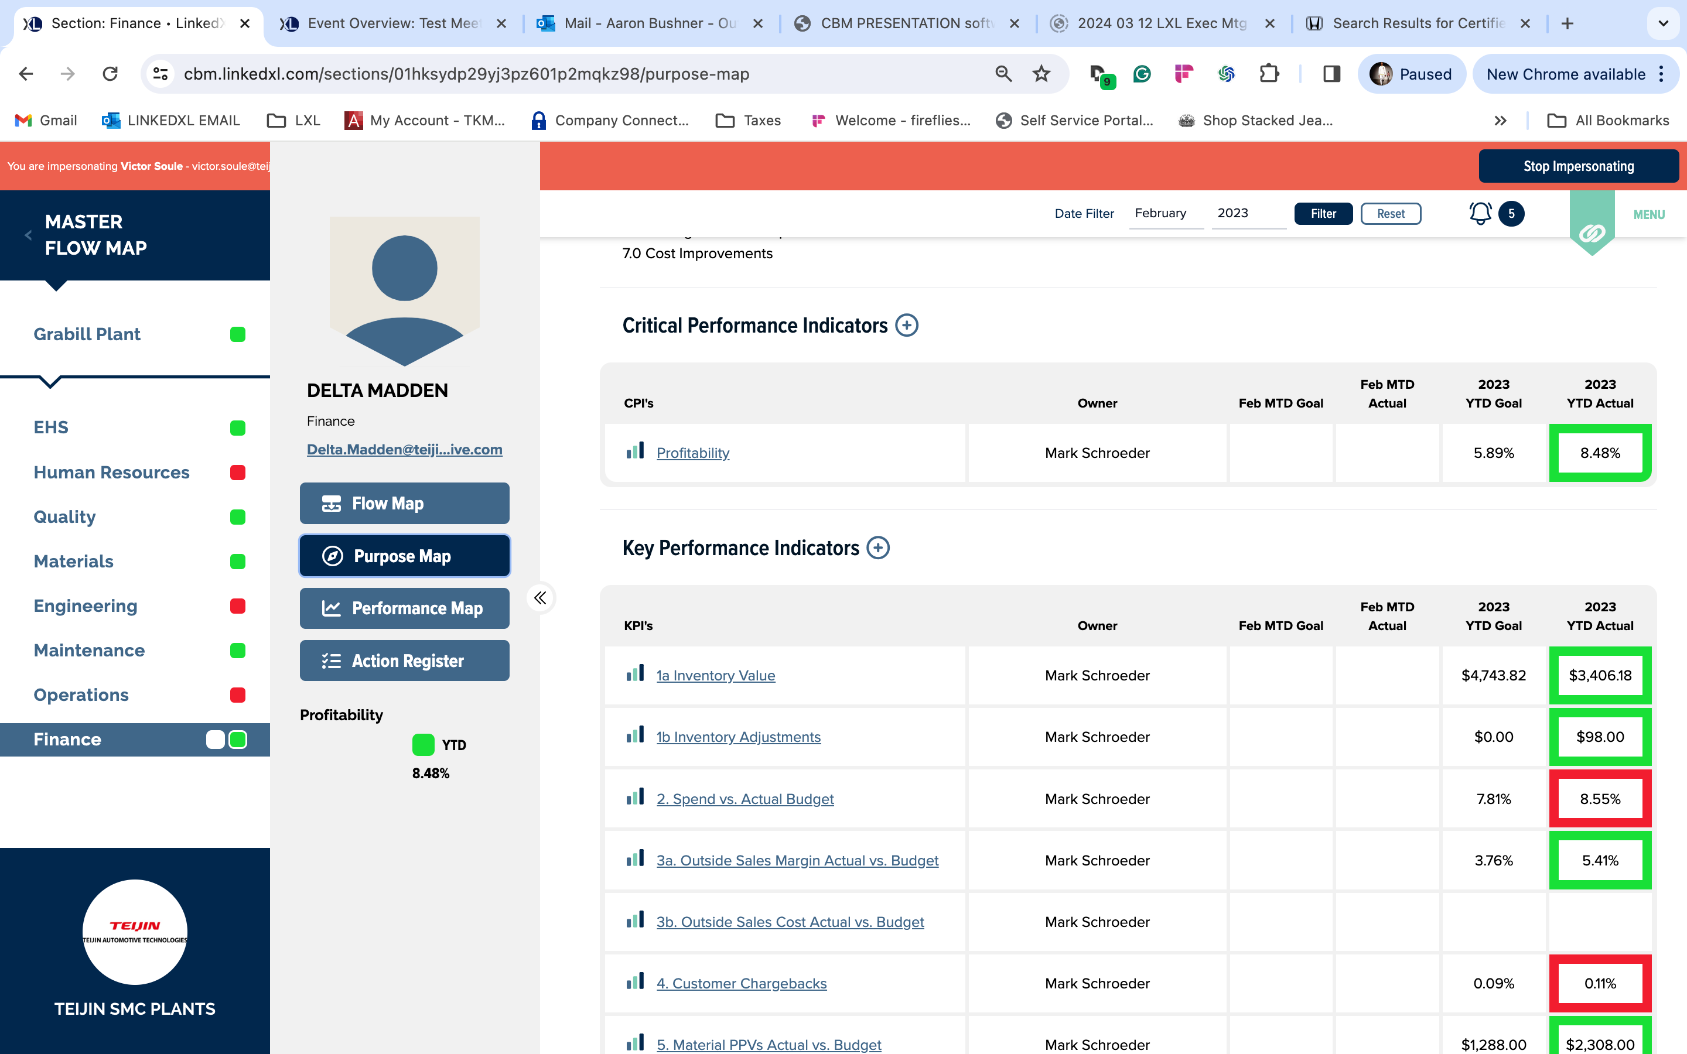View site information icon in address bar
This screenshot has height=1054, width=1687.
[x=160, y=74]
